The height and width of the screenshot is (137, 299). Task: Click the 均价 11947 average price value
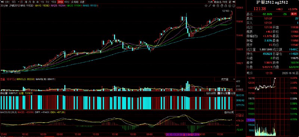[x=295, y=45]
